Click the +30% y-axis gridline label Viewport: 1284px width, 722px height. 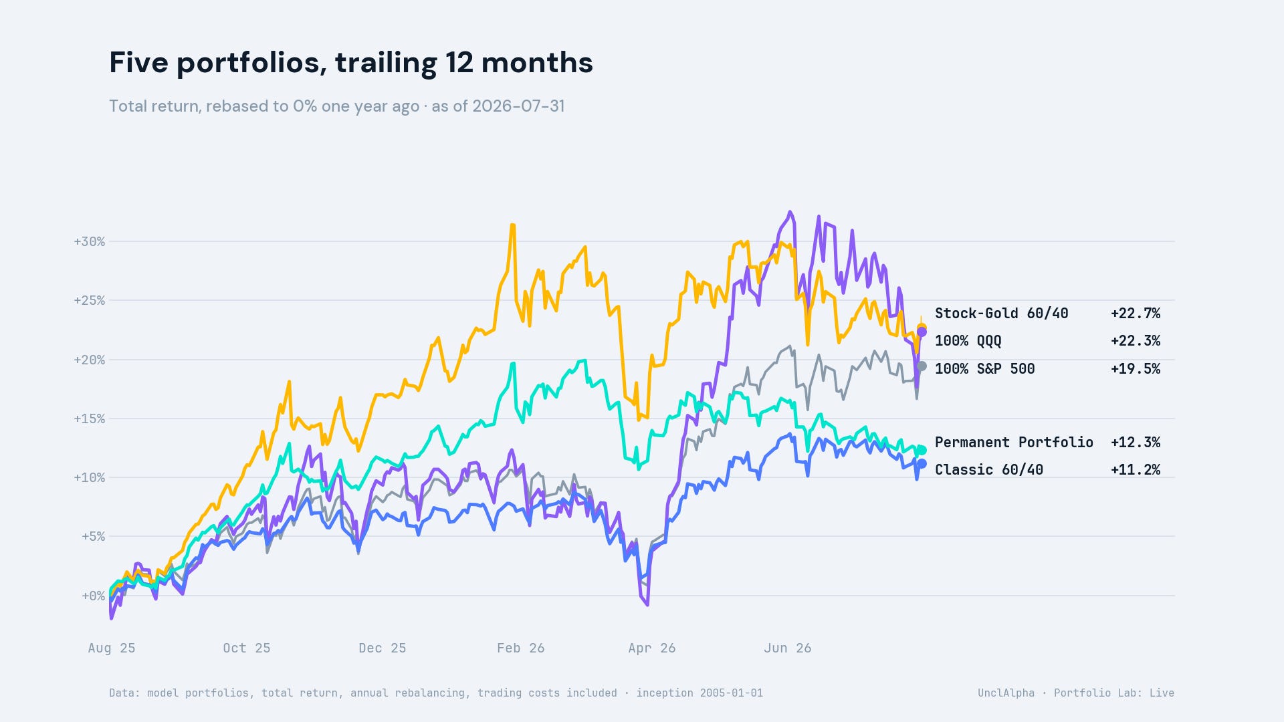tap(89, 241)
